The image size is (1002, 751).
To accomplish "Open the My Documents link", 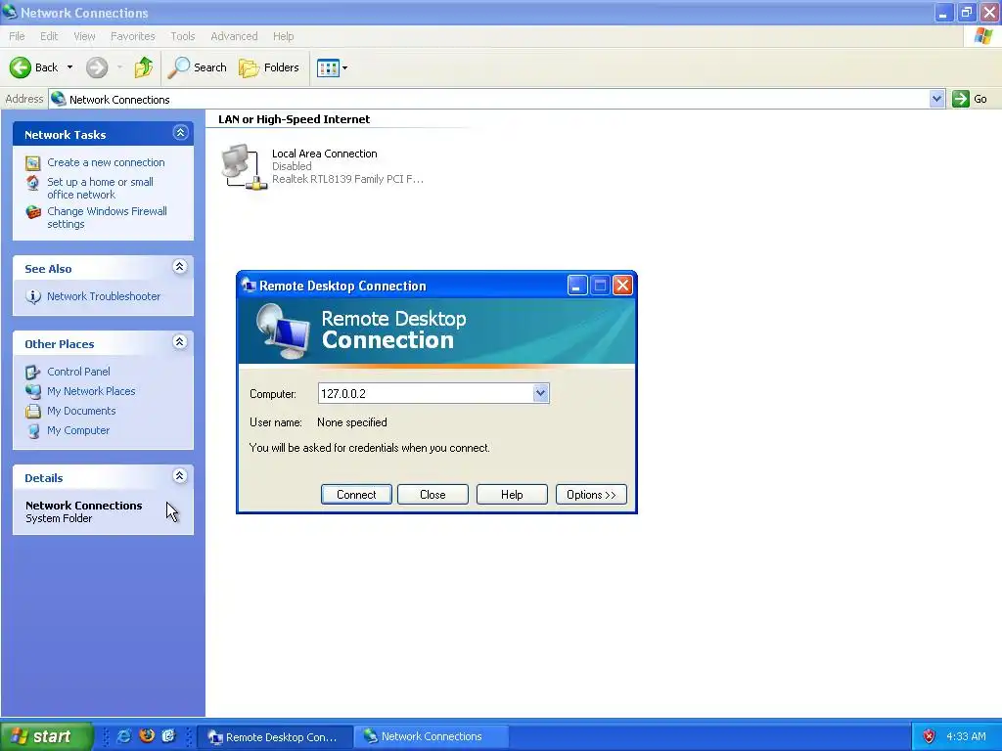I will pos(81,412).
